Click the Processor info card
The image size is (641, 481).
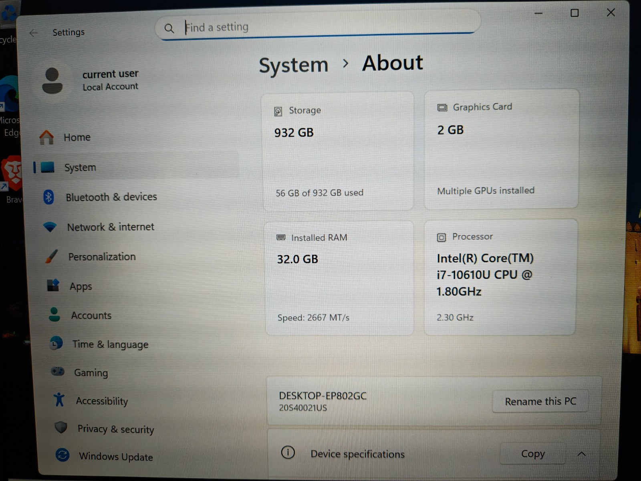(501, 277)
